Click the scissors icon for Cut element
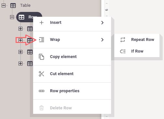The height and width of the screenshot is (119, 164). (42, 74)
